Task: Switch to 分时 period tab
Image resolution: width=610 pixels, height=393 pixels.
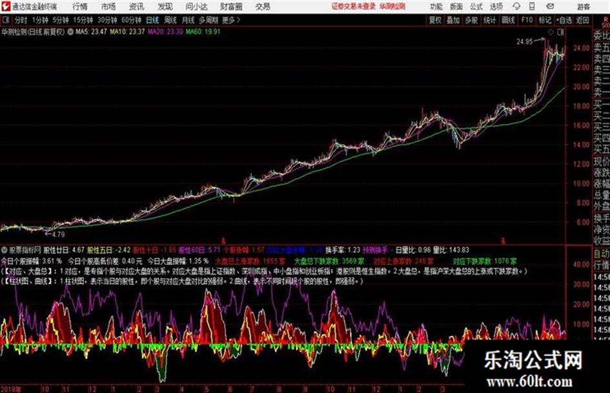Action: (21, 20)
